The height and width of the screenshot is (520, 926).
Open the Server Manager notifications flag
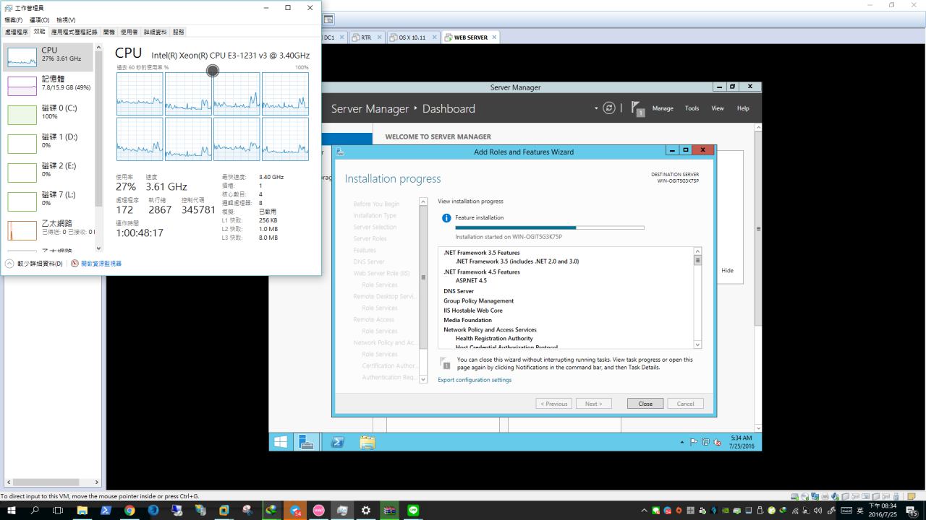click(x=637, y=108)
